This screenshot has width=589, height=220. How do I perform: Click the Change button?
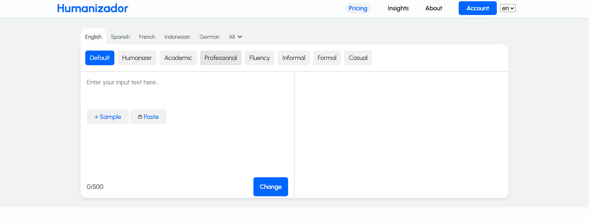271,187
